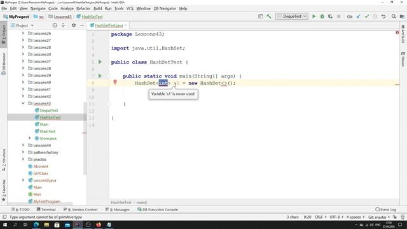Image resolution: width=407 pixels, height=229 pixels.
Task: Click the Project tree vertical scrollbar
Action: (85, 139)
